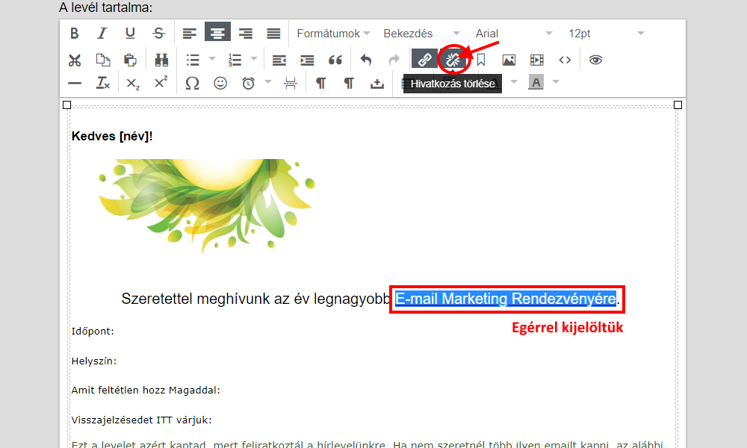This screenshot has height=448, width=747.
Task: Click the 'Időpont:' line
Action: click(93, 331)
